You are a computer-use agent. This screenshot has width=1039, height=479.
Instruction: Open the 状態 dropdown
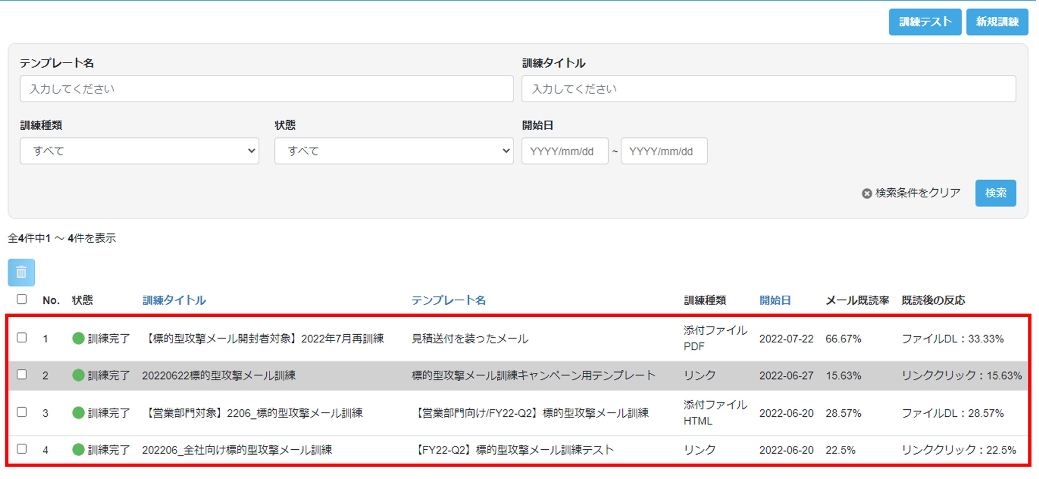tap(394, 151)
